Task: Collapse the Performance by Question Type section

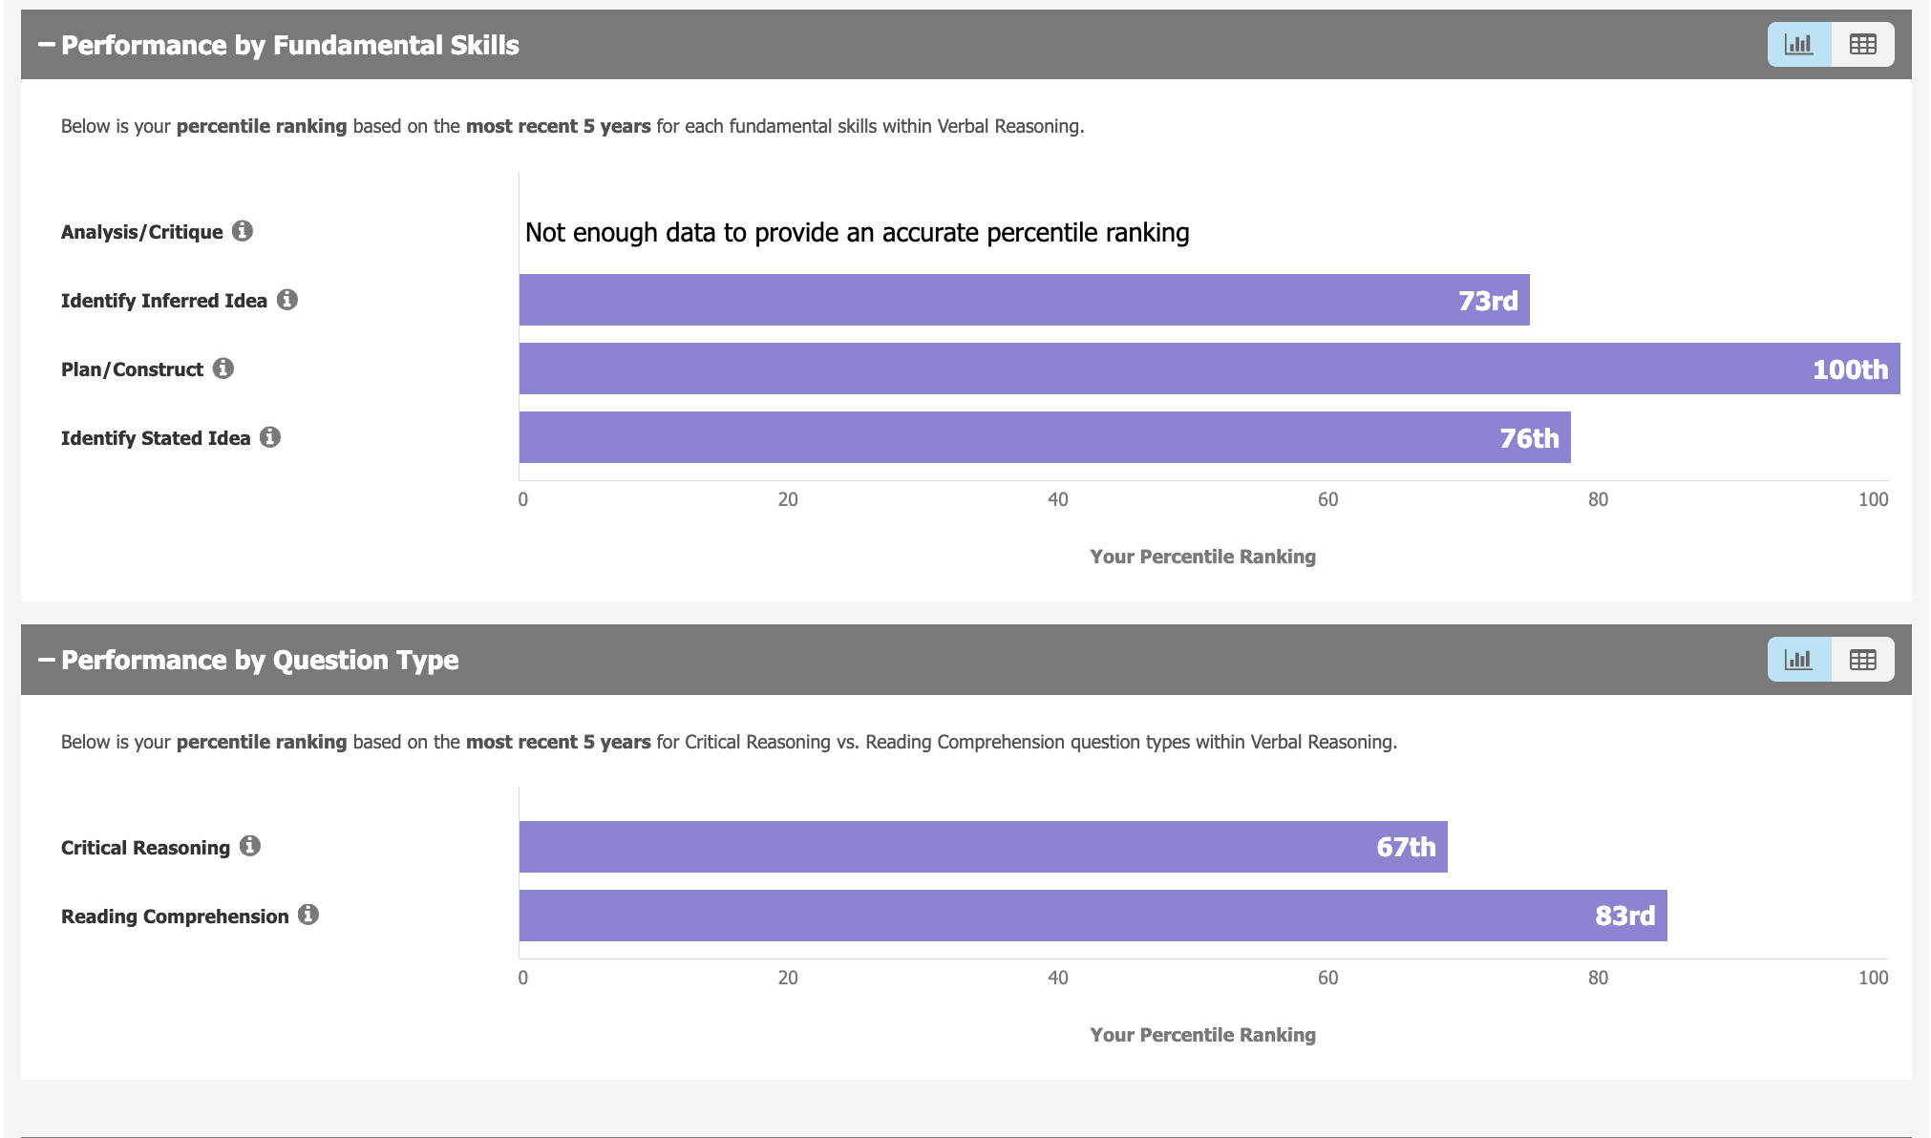Action: (x=46, y=660)
